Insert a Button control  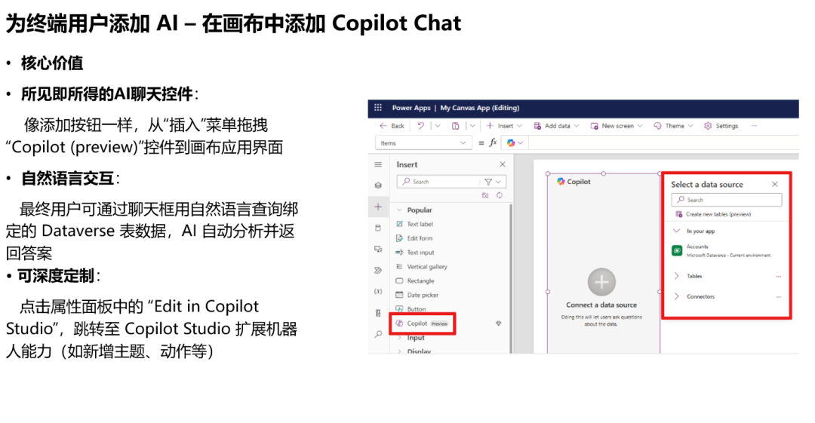(411, 308)
